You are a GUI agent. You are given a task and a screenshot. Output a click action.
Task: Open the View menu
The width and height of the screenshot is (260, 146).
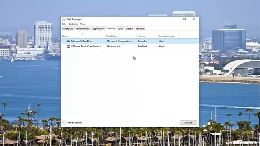[x=83, y=24]
